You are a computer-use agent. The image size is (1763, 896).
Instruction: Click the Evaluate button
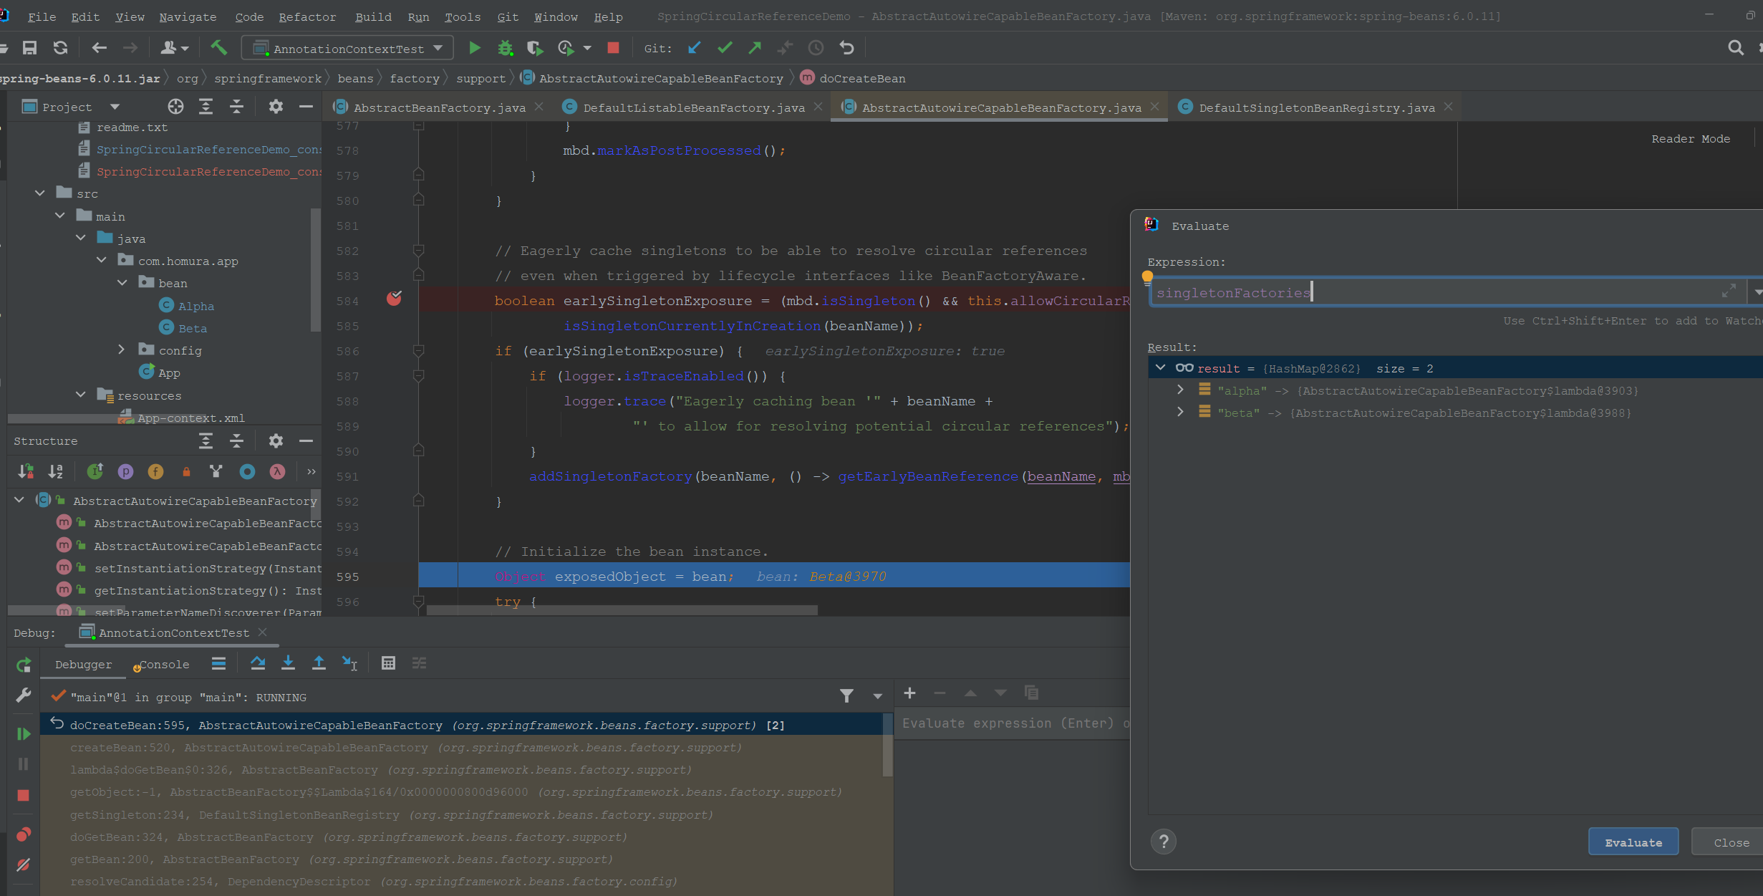point(1633,842)
